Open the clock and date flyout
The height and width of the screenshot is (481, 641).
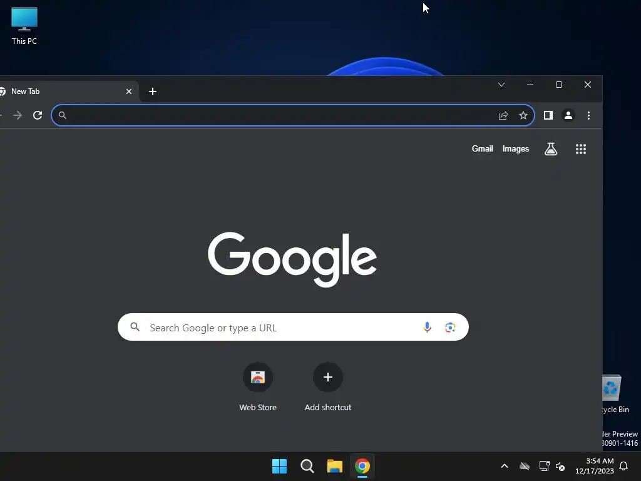[595, 466]
